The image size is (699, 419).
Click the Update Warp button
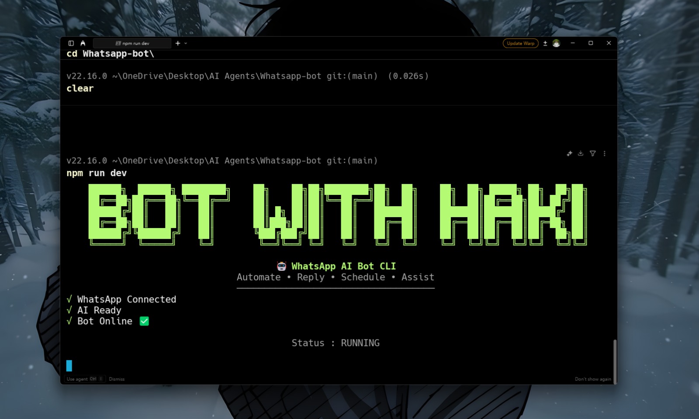pos(520,43)
